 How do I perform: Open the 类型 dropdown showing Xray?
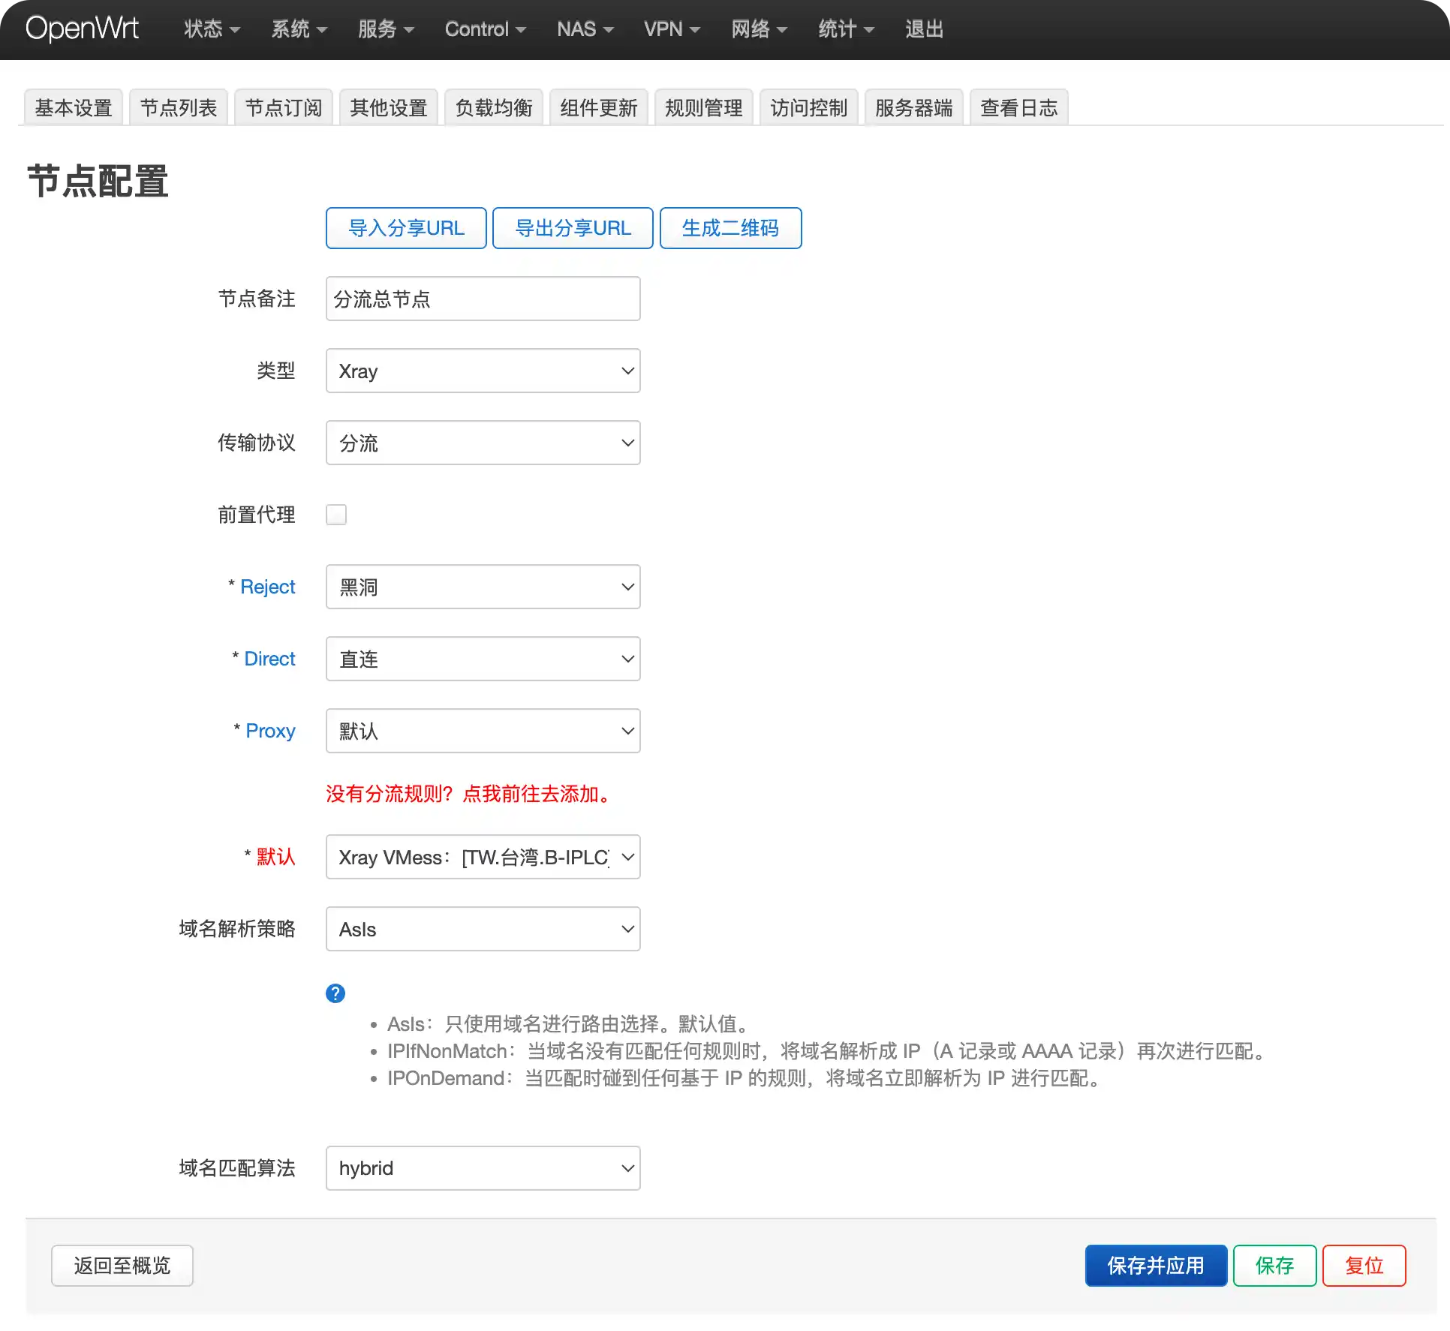[x=483, y=371]
